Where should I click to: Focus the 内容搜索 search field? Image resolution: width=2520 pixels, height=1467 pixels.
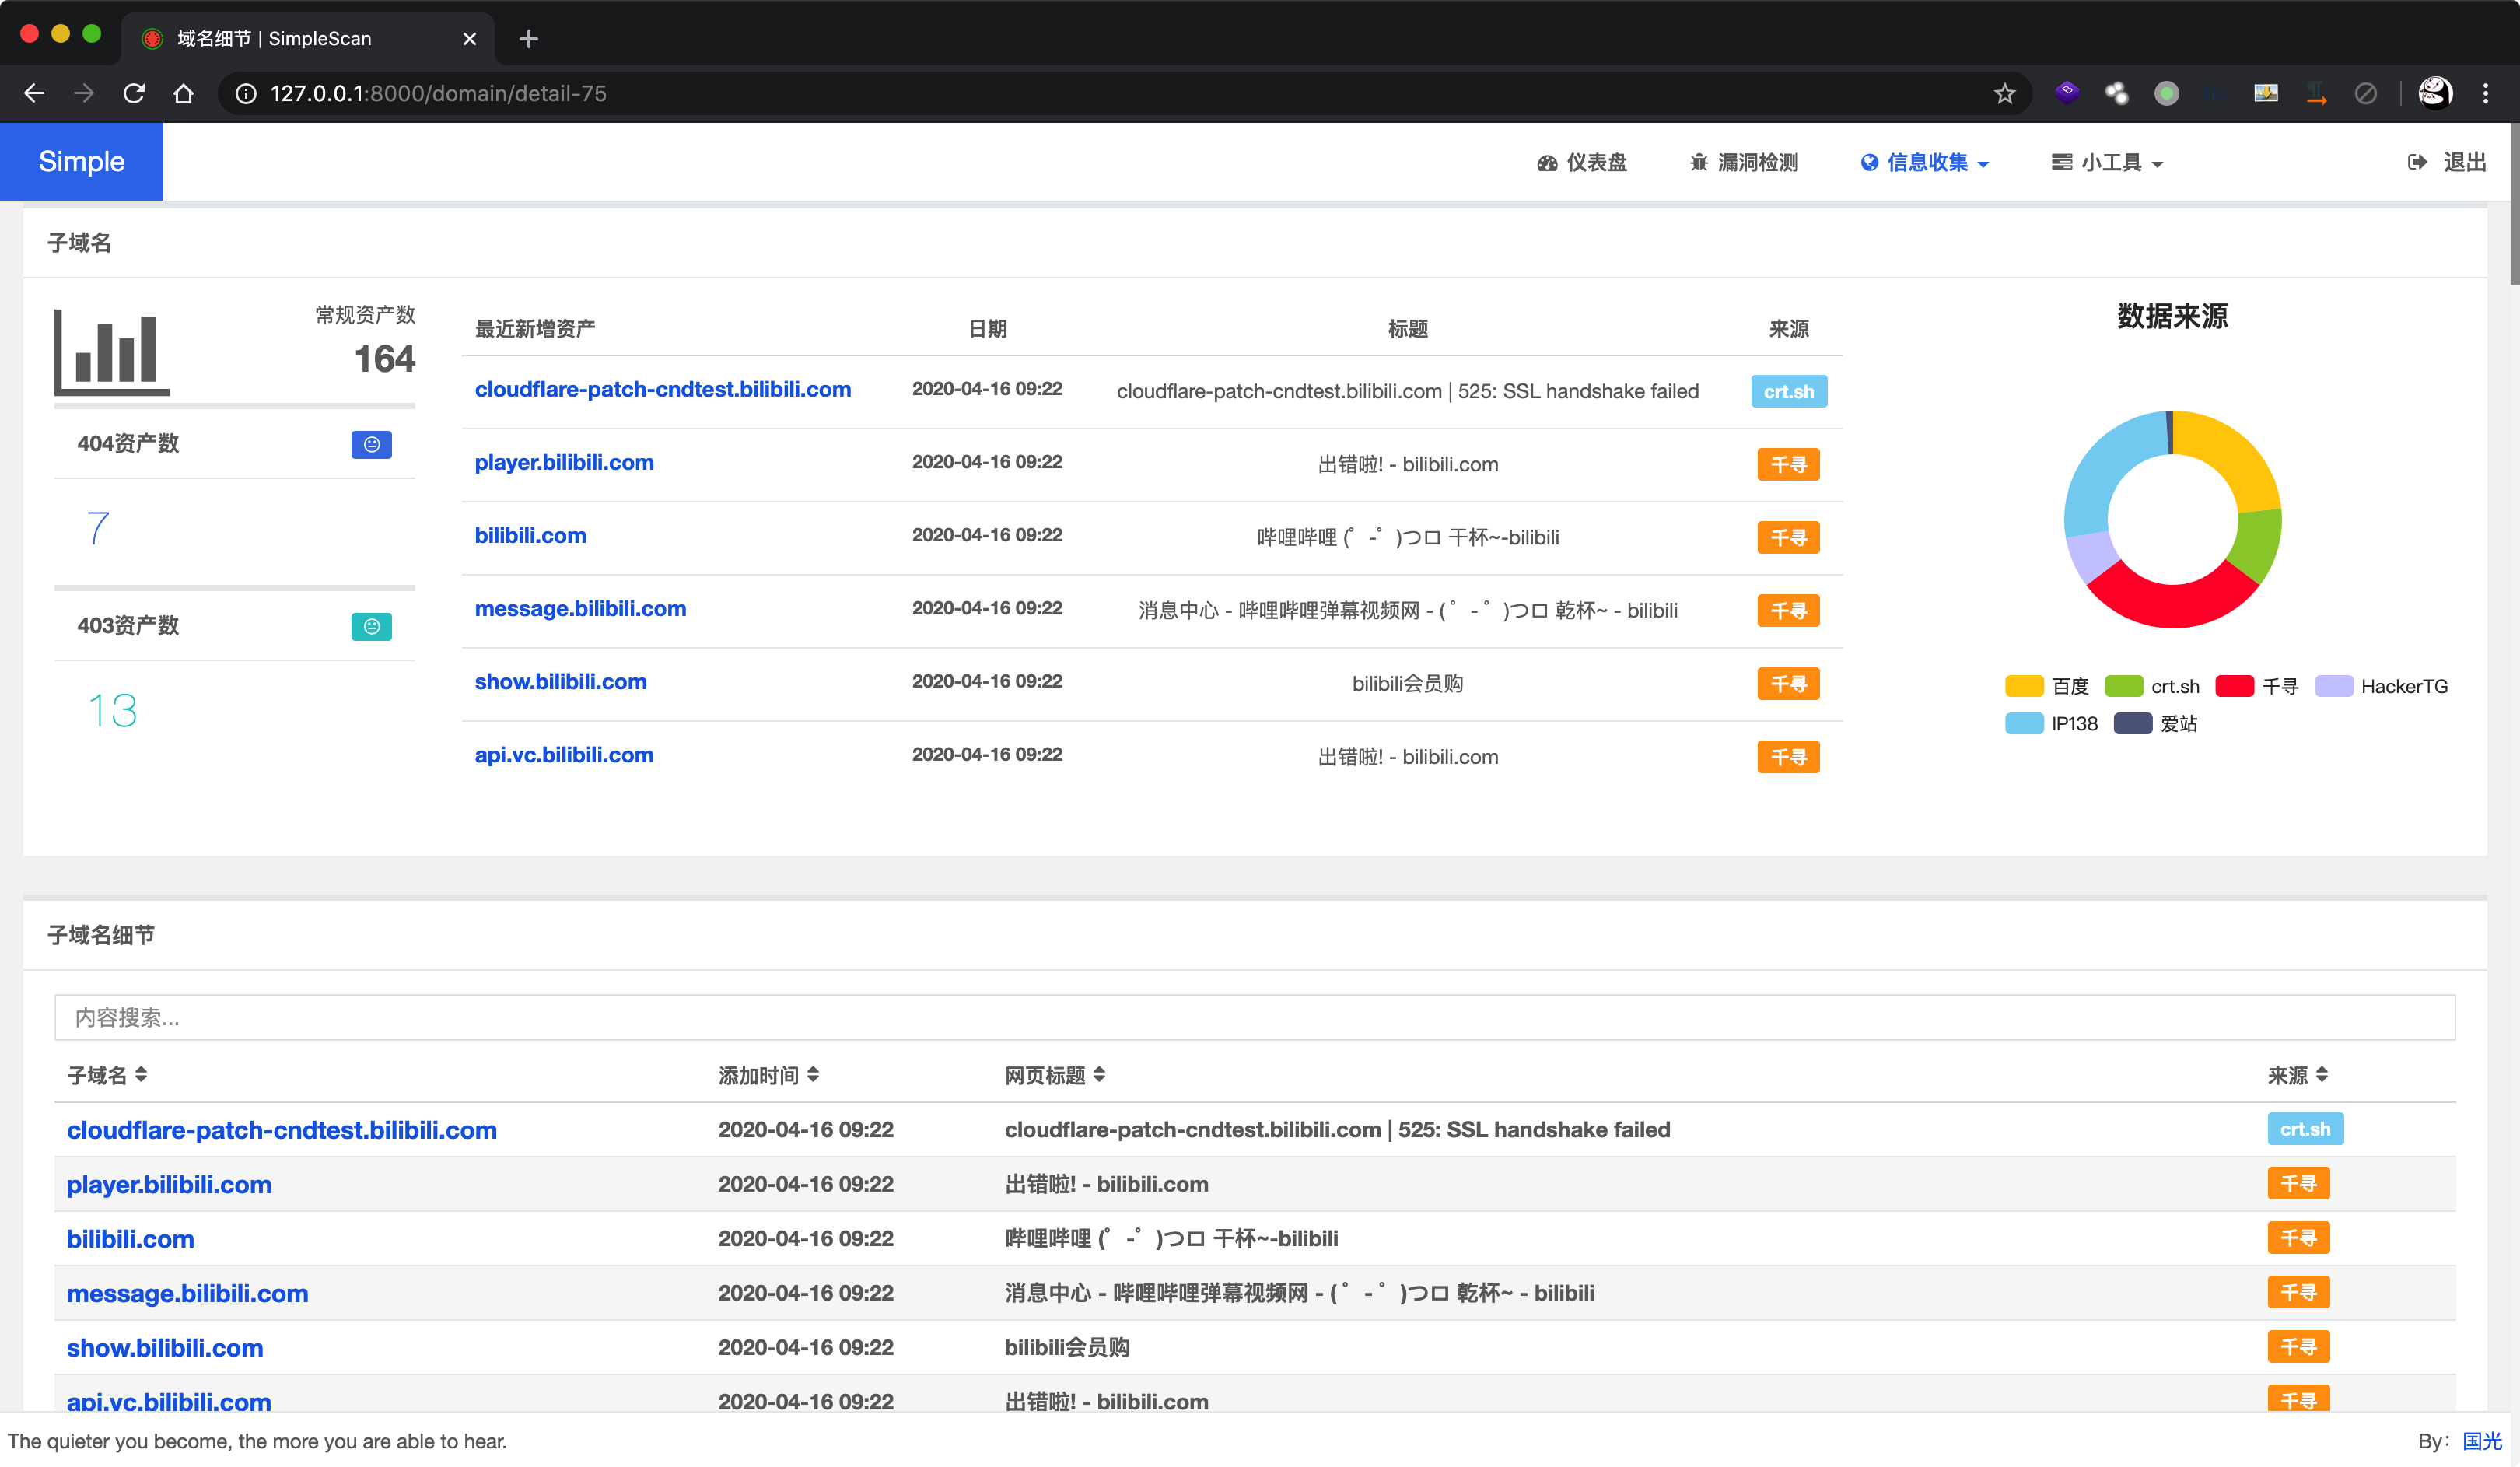[1254, 1017]
